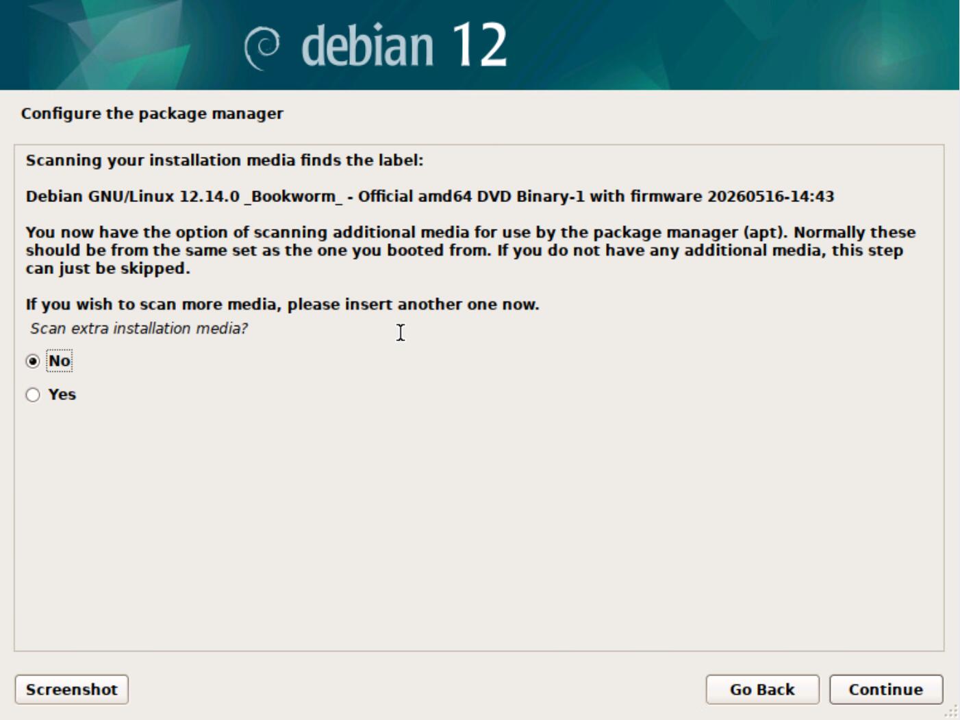Screen dimensions: 960x720
Task: Select the Yes radio button
Action: pyautogui.click(x=33, y=395)
